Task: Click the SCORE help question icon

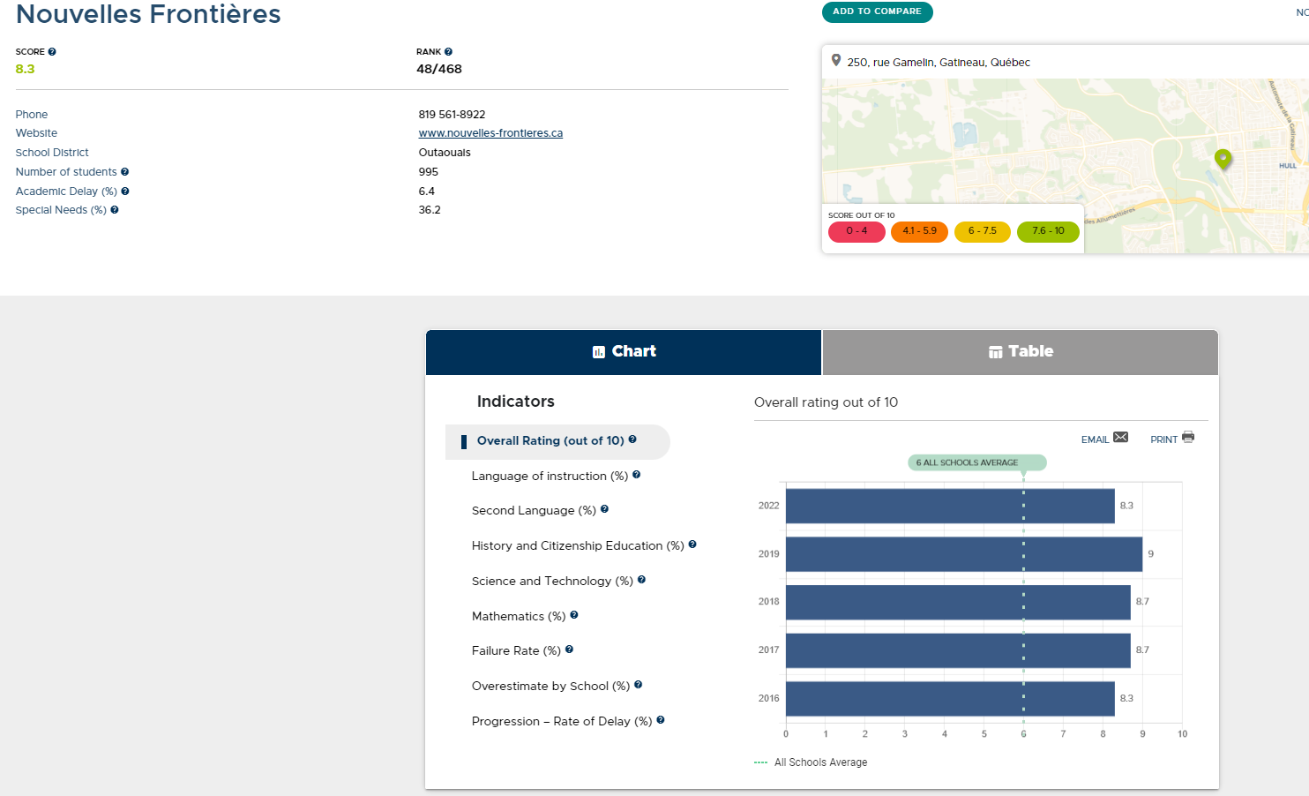Action: tap(52, 52)
